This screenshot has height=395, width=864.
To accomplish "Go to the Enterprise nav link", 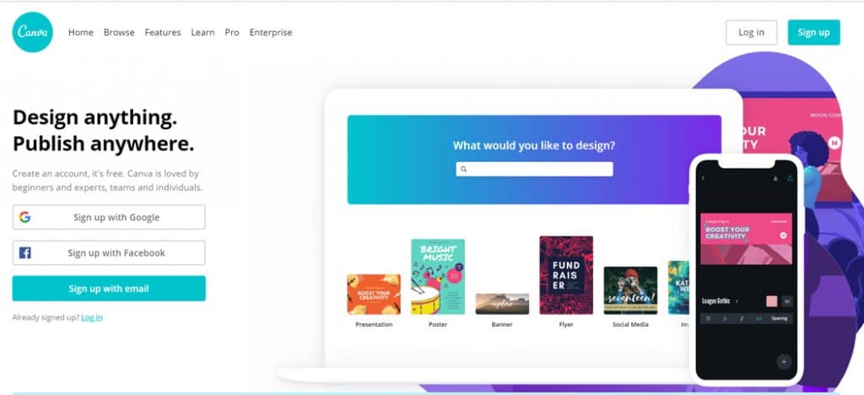I will point(271,33).
